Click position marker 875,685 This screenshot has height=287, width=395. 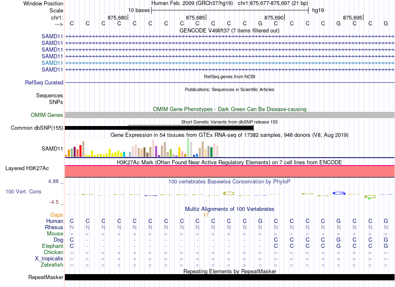click(195, 17)
